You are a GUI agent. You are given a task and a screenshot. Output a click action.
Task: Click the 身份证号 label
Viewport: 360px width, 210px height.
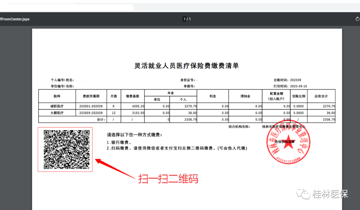tap(188, 80)
